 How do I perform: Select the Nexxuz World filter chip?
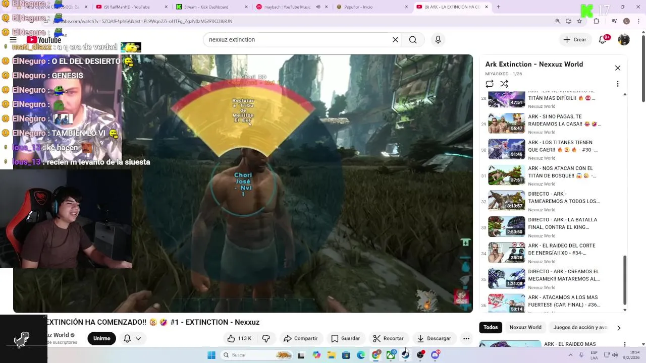pyautogui.click(x=525, y=327)
